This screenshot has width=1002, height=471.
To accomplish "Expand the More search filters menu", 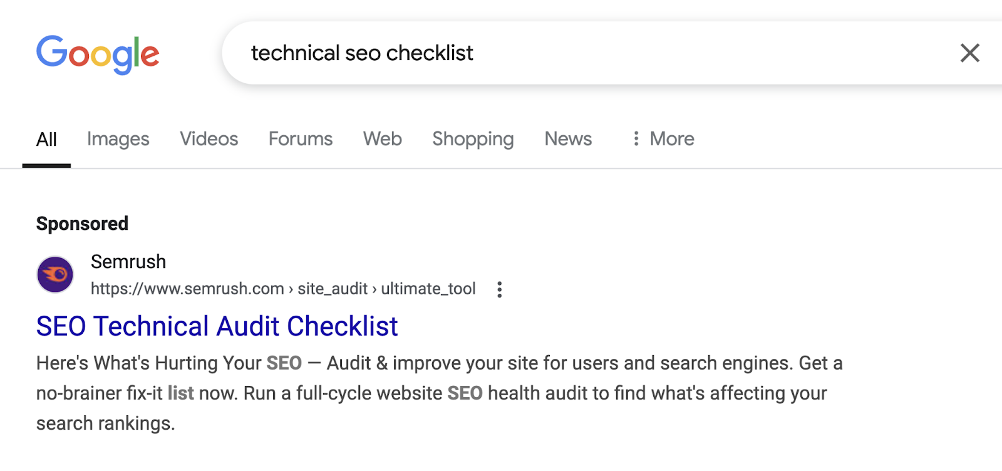I will pyautogui.click(x=663, y=139).
